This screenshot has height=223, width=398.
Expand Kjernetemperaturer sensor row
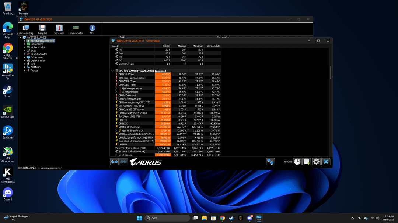coord(116,88)
